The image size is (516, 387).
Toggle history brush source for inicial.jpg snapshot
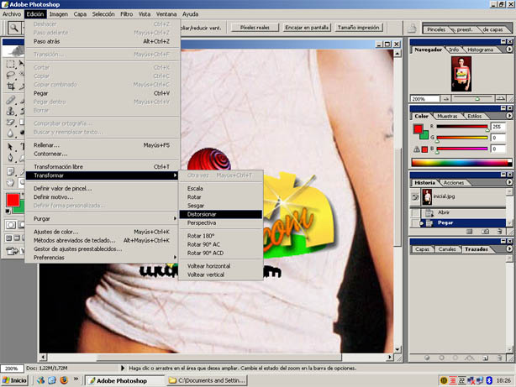click(x=416, y=198)
